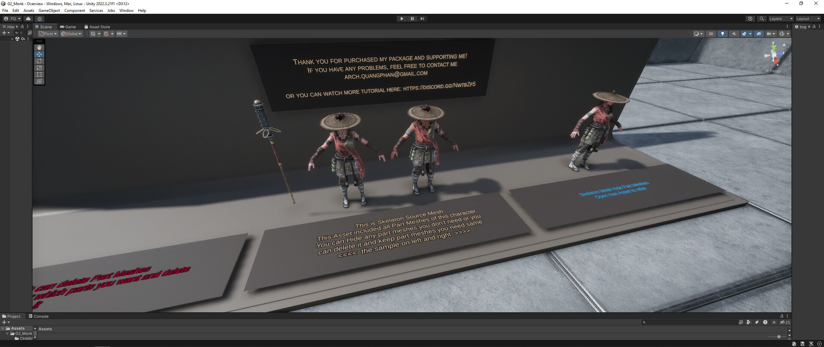Click the Project search by type icon
824x347 pixels.
click(x=748, y=322)
